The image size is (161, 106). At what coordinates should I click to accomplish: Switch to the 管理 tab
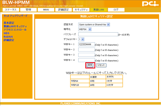point(28,10)
